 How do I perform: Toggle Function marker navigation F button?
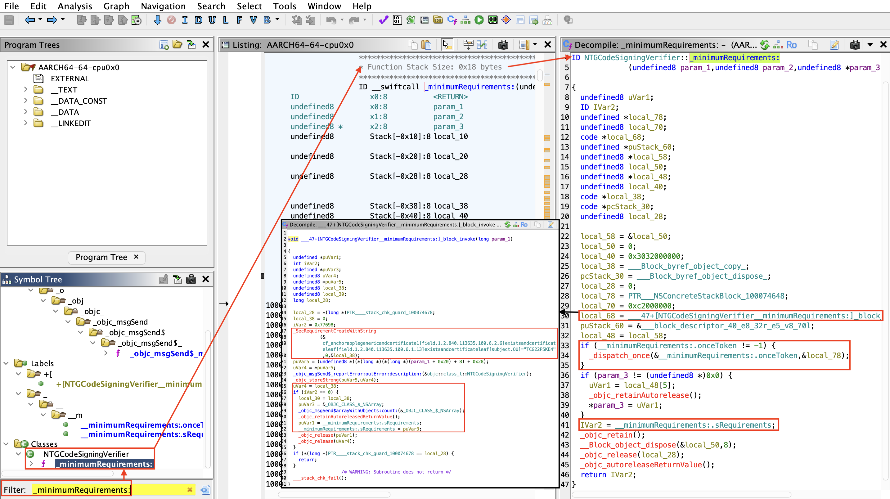239,20
